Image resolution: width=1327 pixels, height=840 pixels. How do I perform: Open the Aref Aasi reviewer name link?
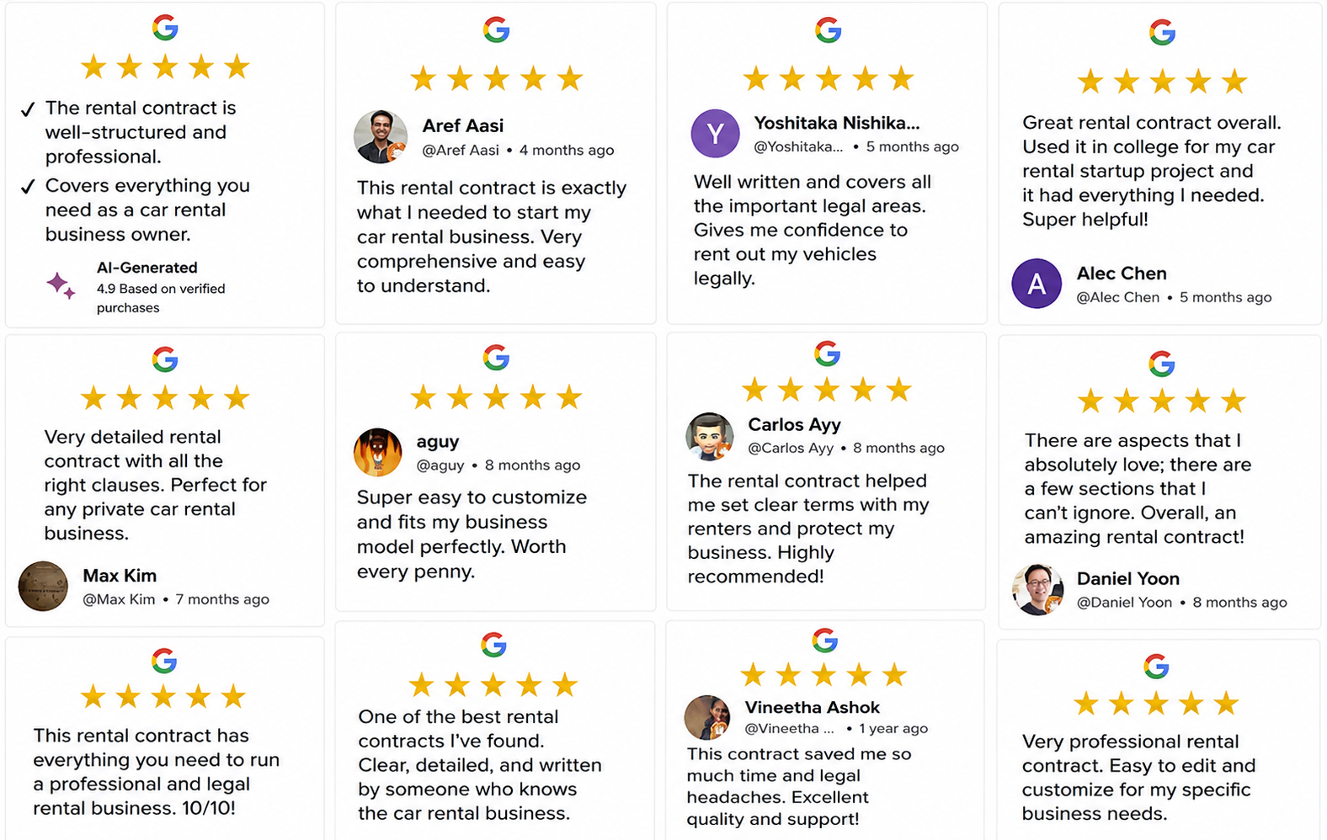tap(462, 125)
